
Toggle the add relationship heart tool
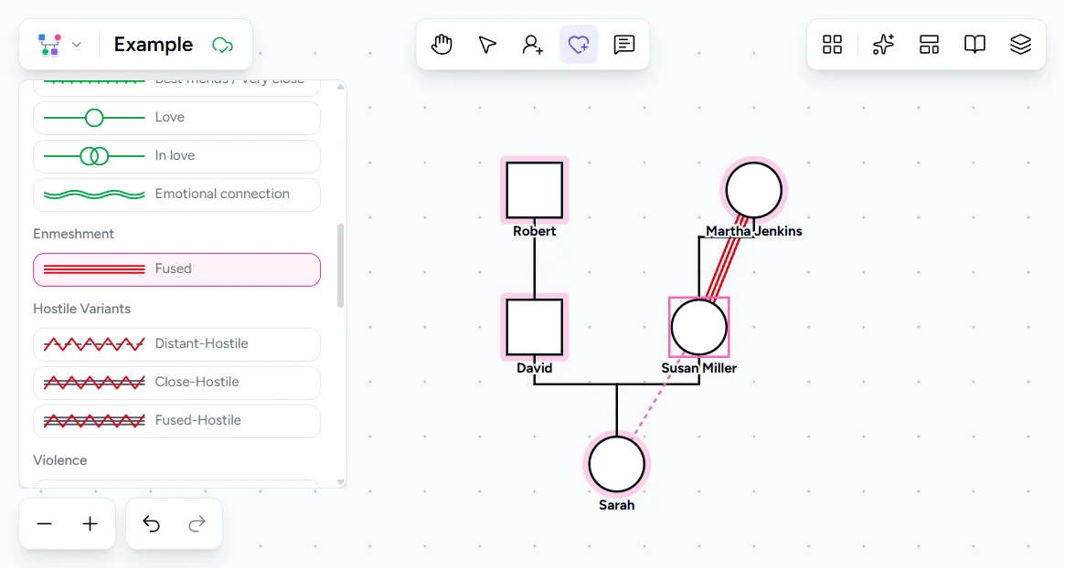click(x=579, y=45)
